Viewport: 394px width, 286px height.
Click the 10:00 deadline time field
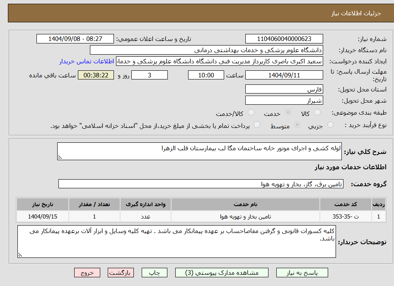(205, 75)
